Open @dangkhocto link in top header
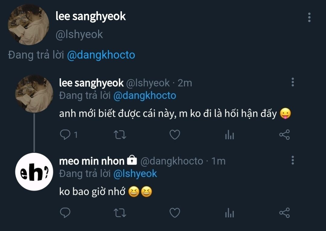Screen dimensions: 326x231 point(101,55)
